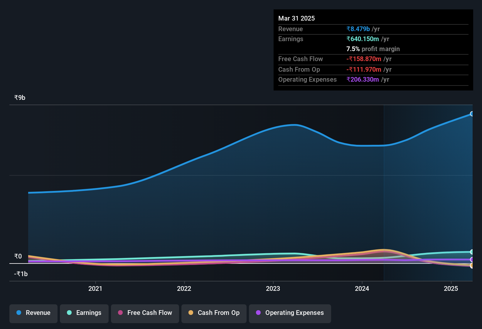Toggle the Revenue legend button
The image size is (482, 329).
[33, 314]
